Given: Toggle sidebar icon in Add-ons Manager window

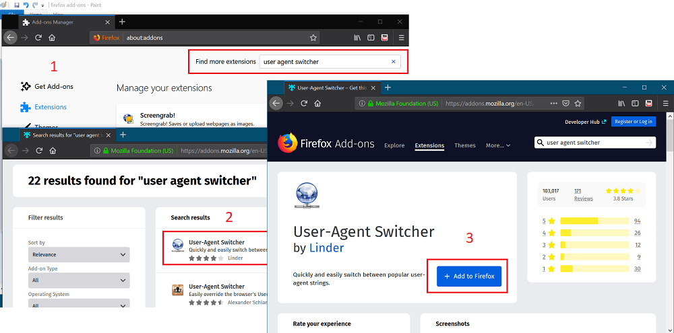Looking at the screenshot, I should tap(371, 38).
